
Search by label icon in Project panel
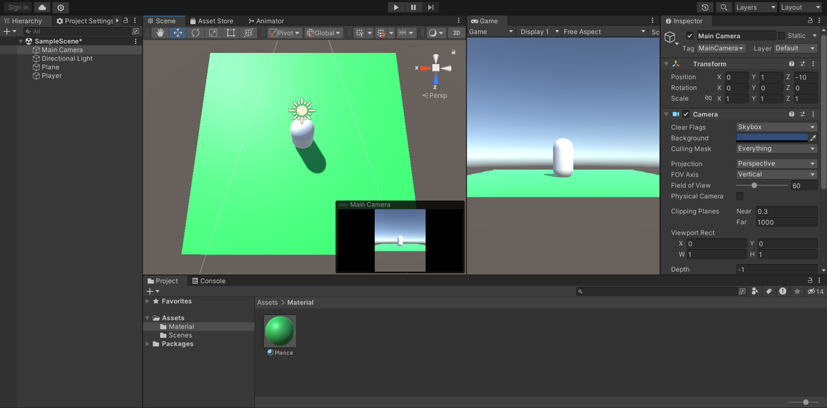(769, 292)
